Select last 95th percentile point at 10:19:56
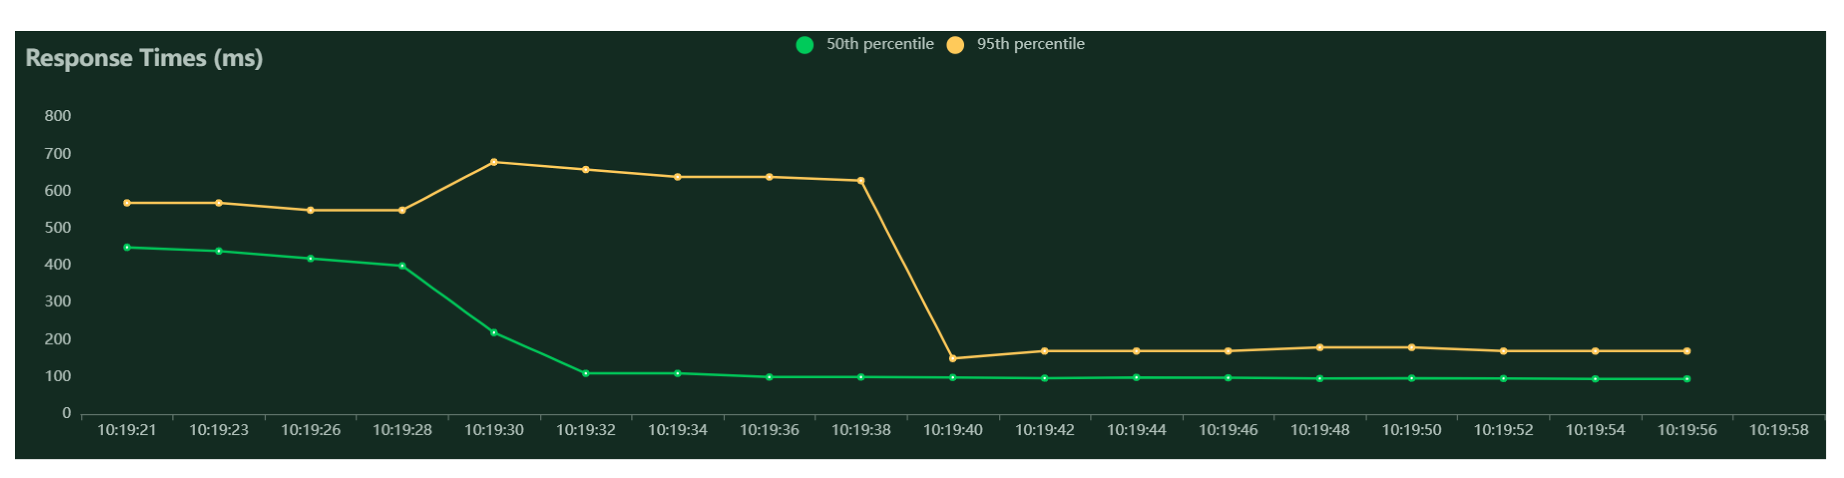Image resolution: width=1844 pixels, height=478 pixels. (1686, 351)
